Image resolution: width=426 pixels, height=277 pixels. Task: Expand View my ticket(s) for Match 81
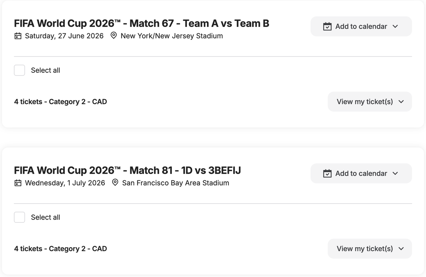401,249
